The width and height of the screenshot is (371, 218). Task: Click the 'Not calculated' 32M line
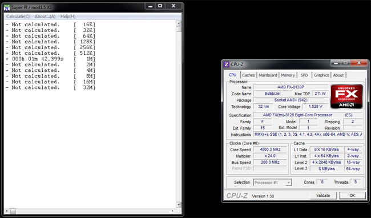tap(50, 87)
